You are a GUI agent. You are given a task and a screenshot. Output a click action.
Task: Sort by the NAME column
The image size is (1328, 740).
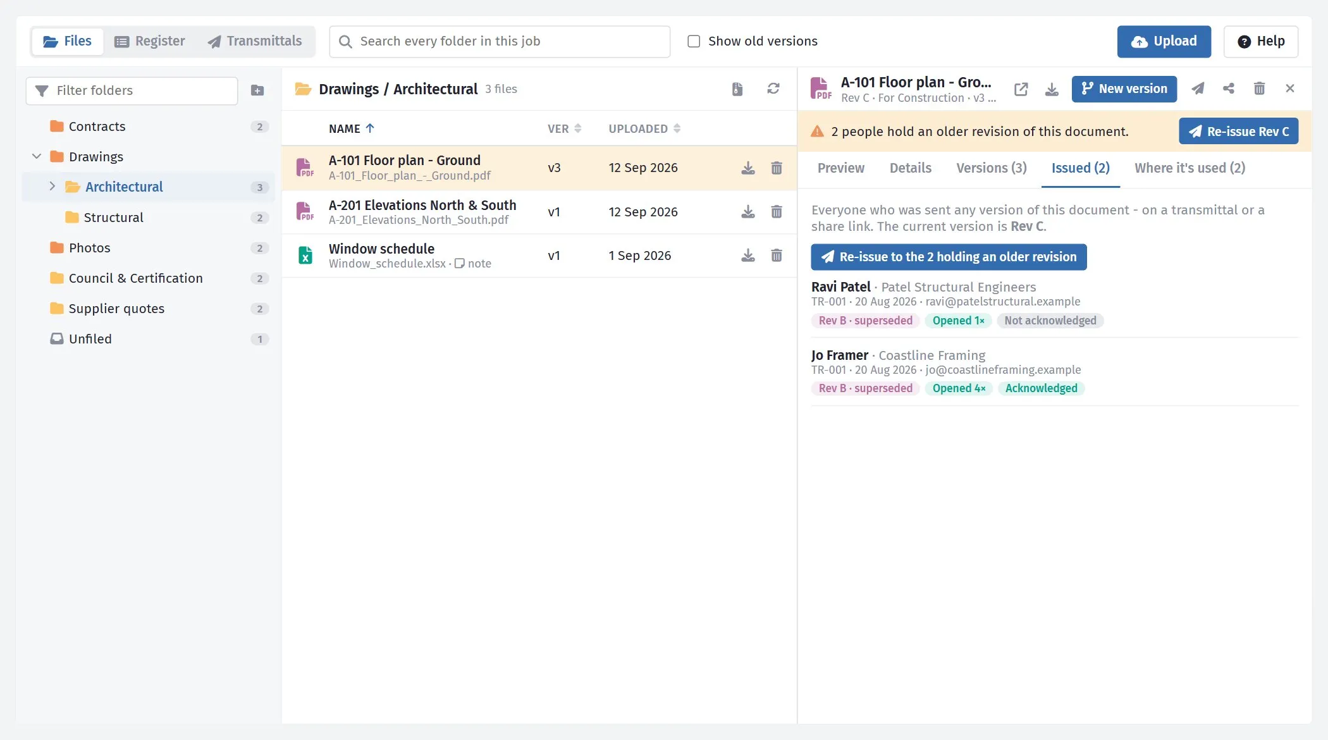coord(352,128)
